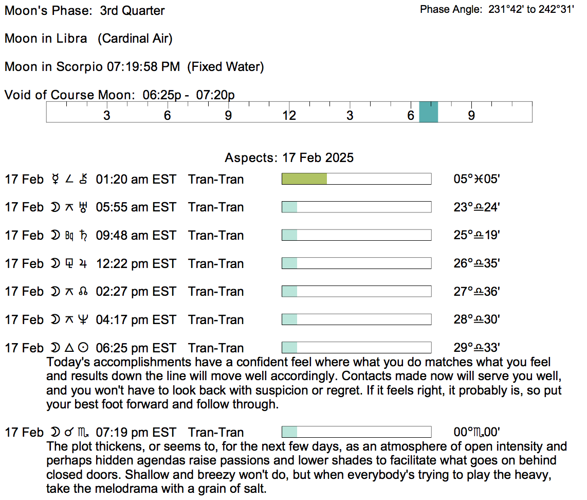Click the teal void-of-course block on the timeline

(428, 112)
